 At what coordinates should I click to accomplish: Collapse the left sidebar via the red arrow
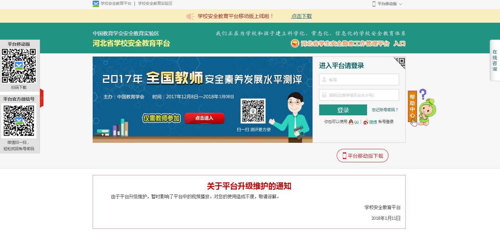pos(41,99)
